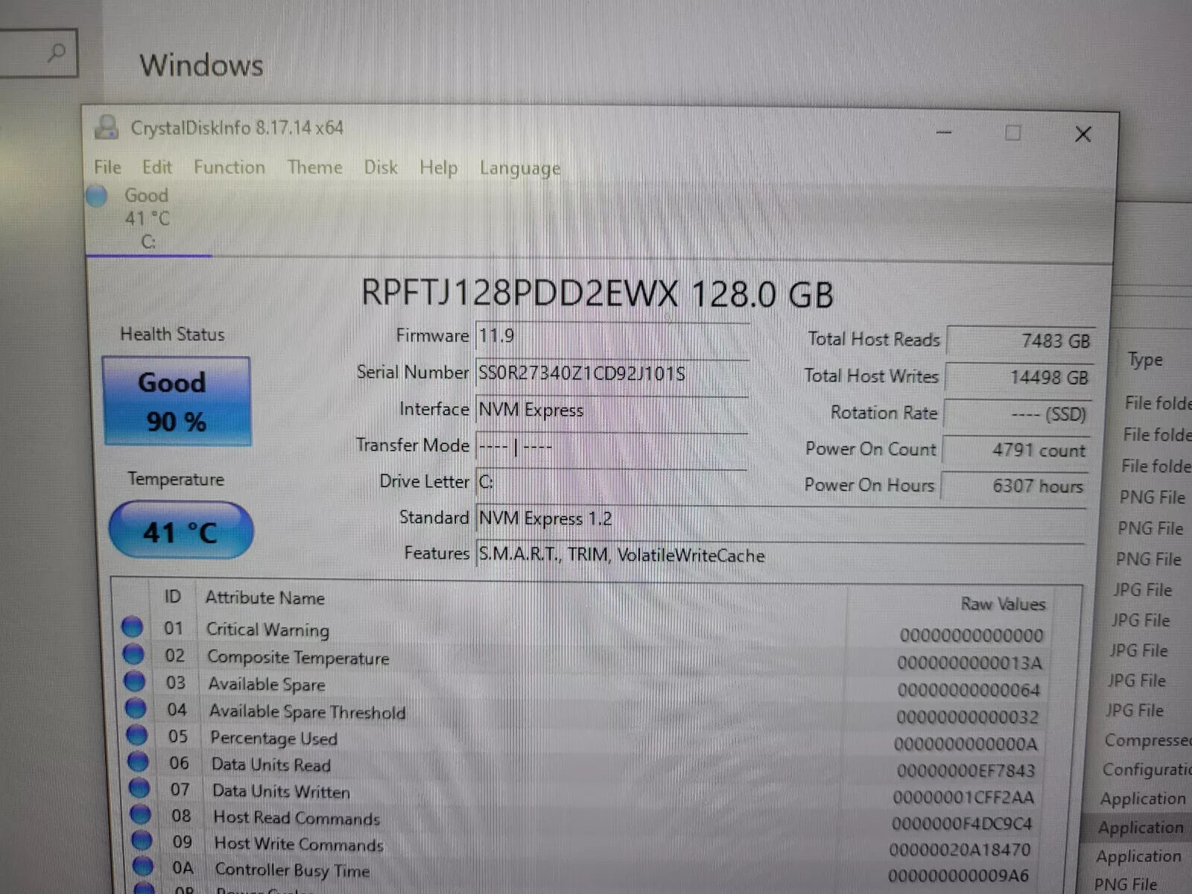
Task: Click the Total Host Writes value 14498 GB
Action: click(1018, 378)
